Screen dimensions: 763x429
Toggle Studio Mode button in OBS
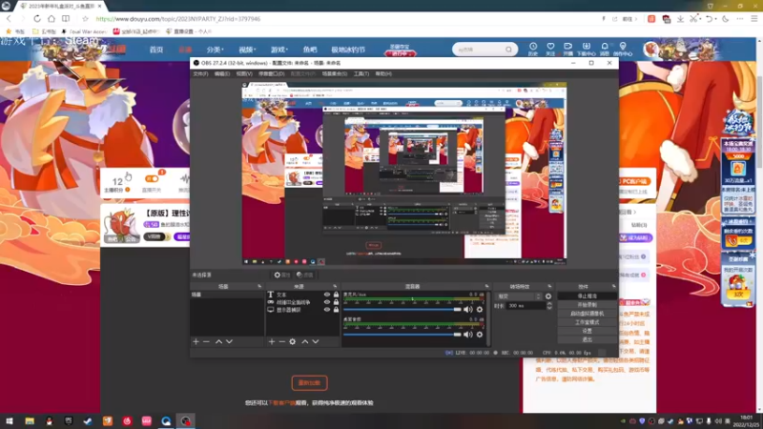(587, 322)
